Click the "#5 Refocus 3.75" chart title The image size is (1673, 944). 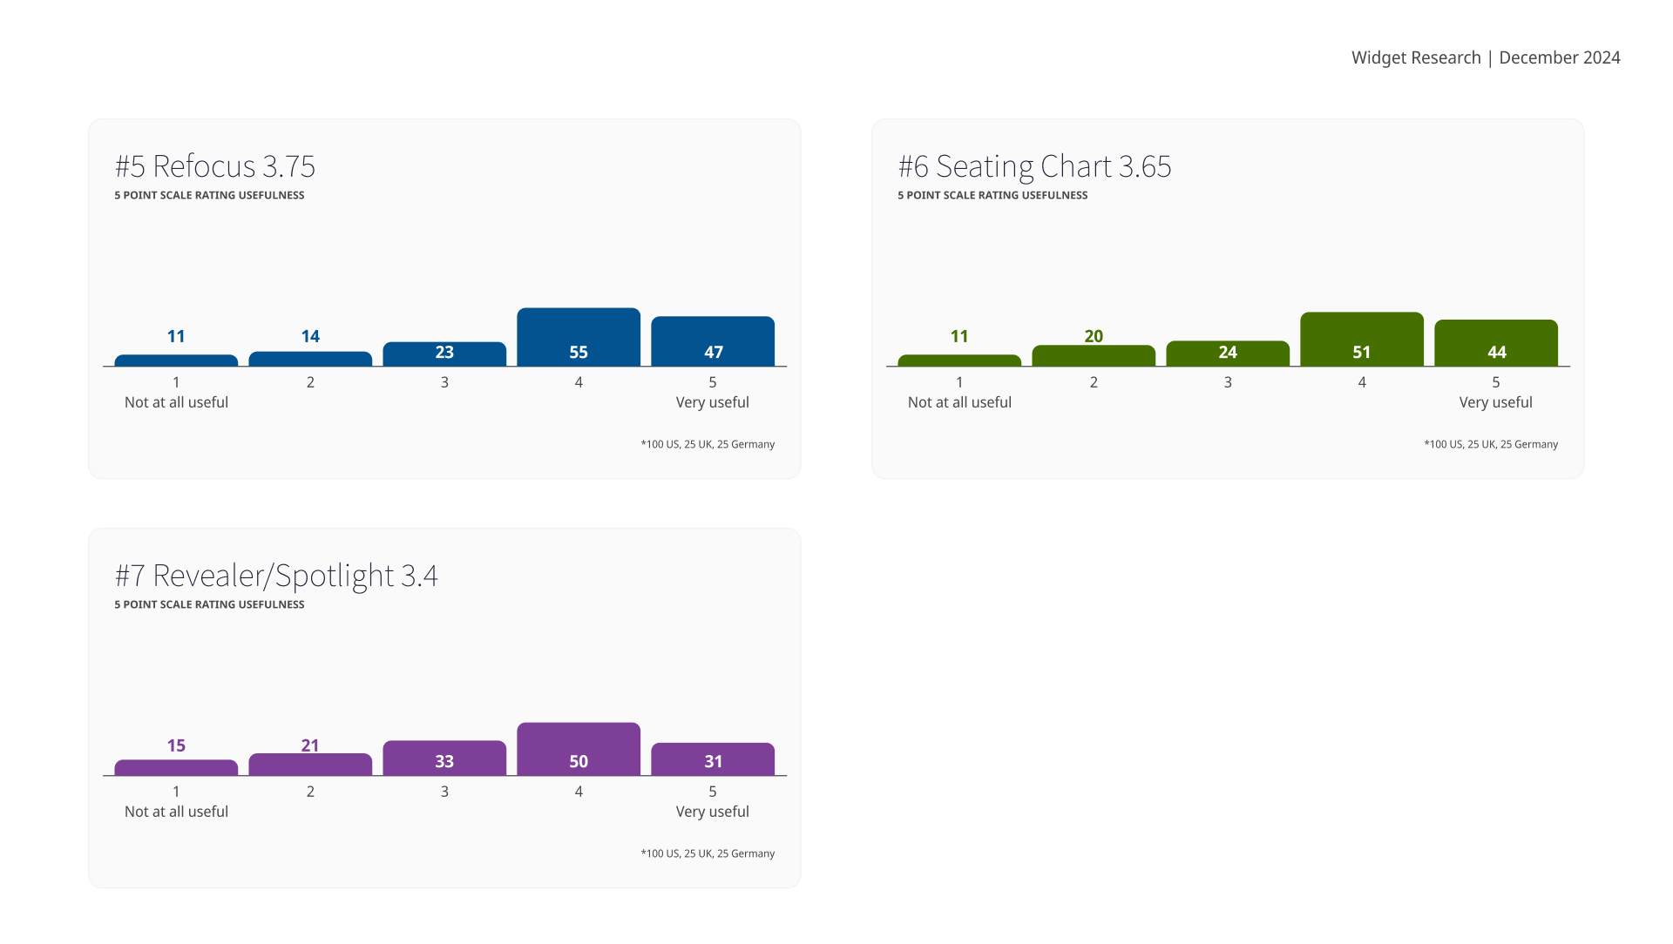[x=215, y=166]
